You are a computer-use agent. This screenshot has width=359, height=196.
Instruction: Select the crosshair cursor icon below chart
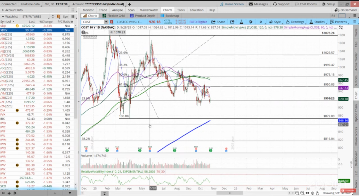[312, 193]
